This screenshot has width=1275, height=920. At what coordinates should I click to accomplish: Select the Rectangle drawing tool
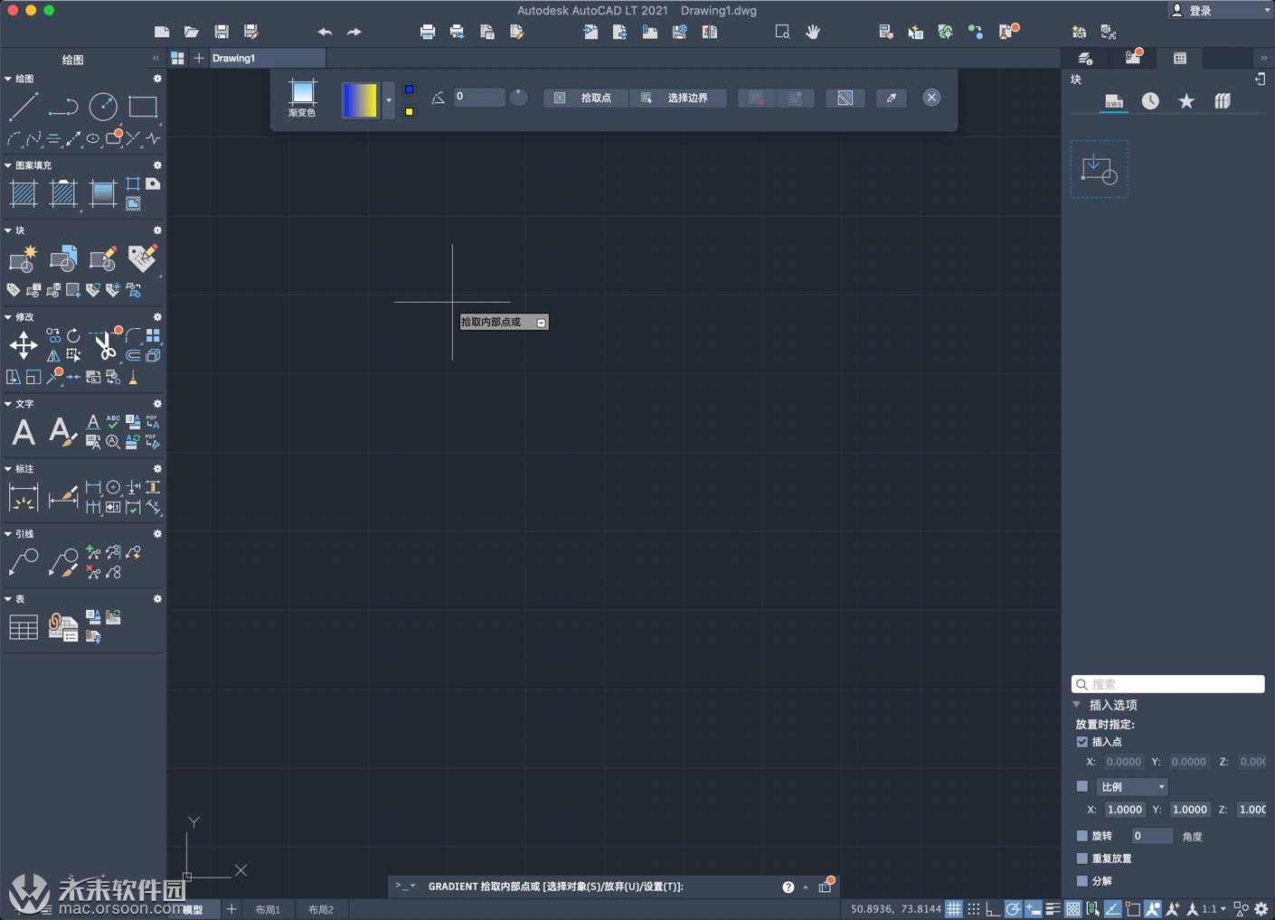(x=142, y=107)
